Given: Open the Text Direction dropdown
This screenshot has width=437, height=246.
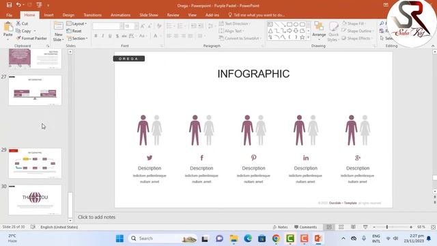Looking at the screenshot, I should click(234, 24).
